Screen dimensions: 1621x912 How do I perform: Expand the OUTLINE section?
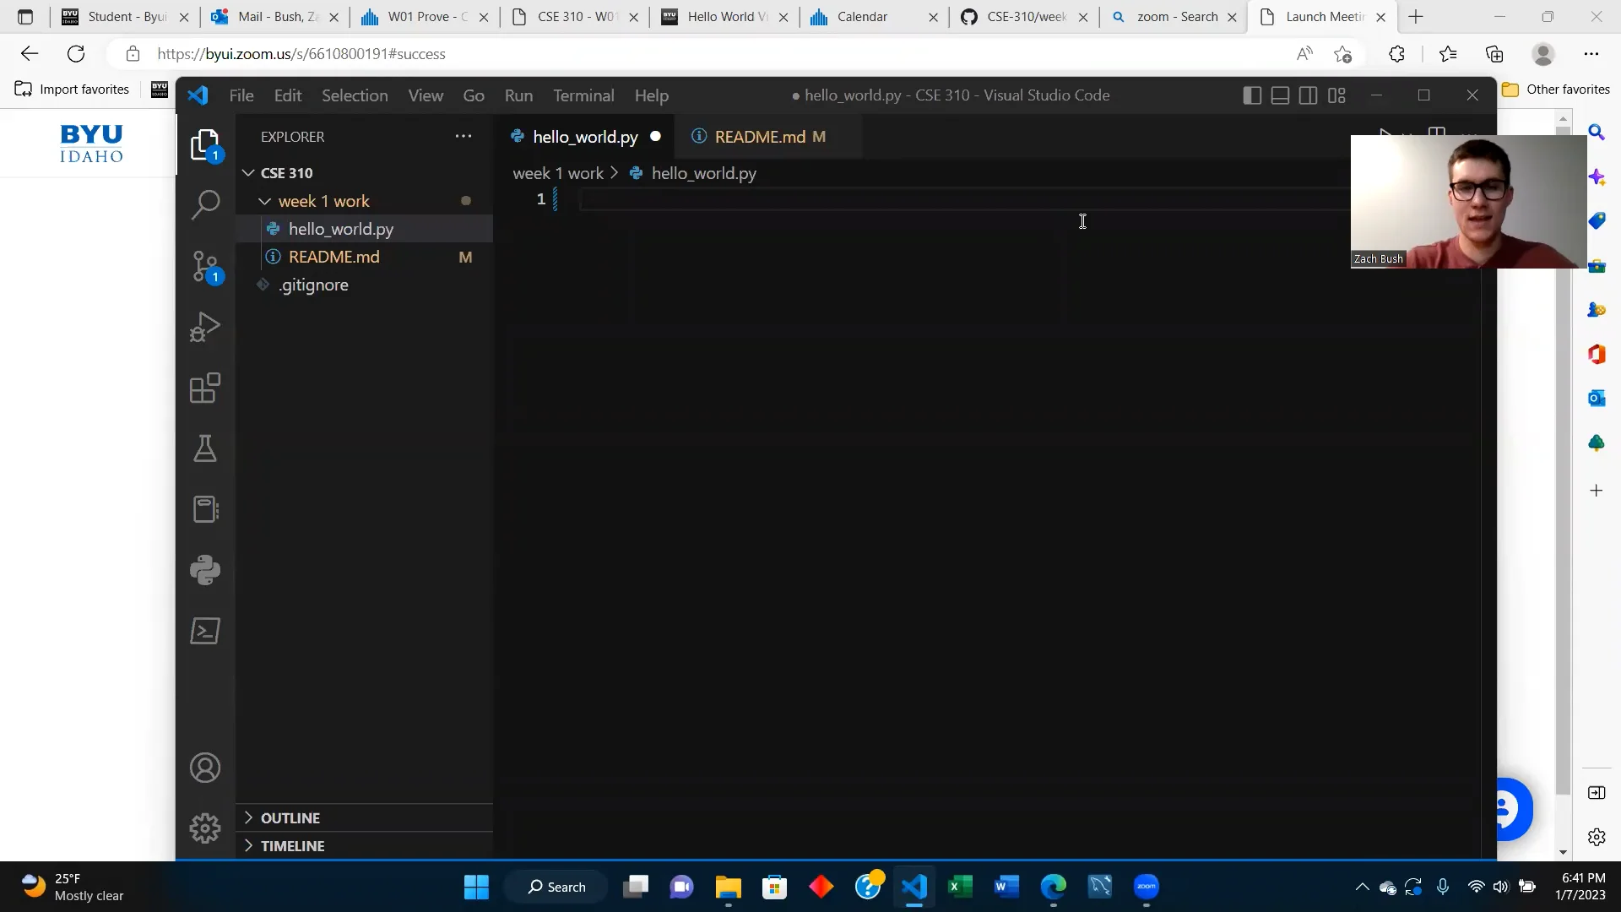click(290, 817)
